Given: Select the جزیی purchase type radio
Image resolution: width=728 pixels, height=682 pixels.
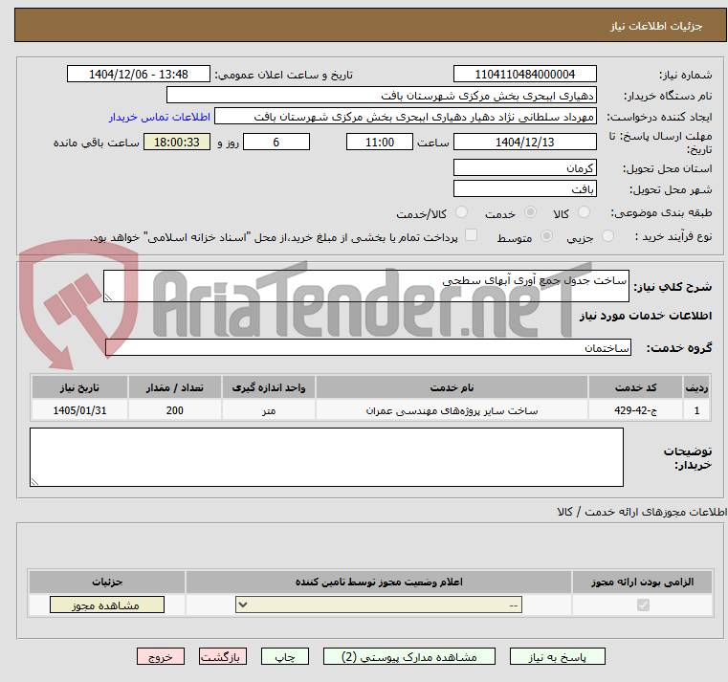Looking at the screenshot, I should click(x=607, y=236).
